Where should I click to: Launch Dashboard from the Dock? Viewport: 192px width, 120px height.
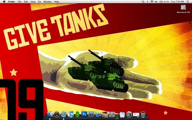(57, 114)
